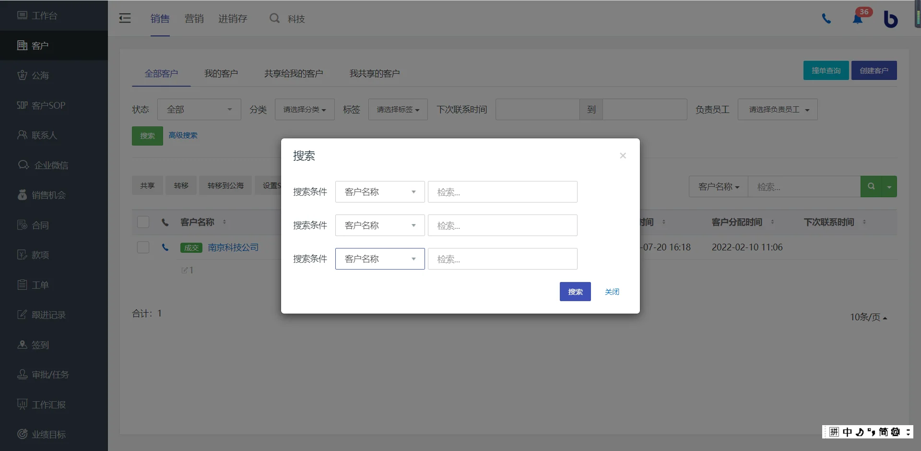Click the 转移 button
This screenshot has height=451, width=921.
coord(181,185)
